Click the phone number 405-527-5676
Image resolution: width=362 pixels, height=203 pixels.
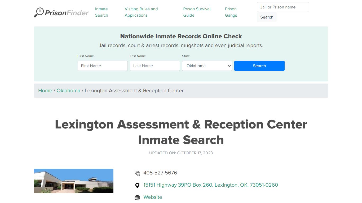click(x=160, y=173)
